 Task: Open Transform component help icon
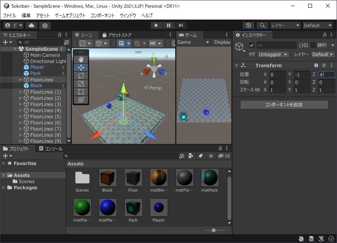point(316,65)
